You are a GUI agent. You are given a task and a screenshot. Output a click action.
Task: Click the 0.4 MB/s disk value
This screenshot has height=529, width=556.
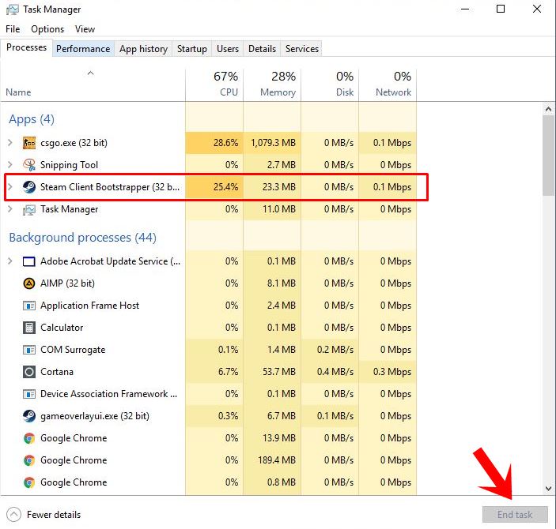[335, 372]
